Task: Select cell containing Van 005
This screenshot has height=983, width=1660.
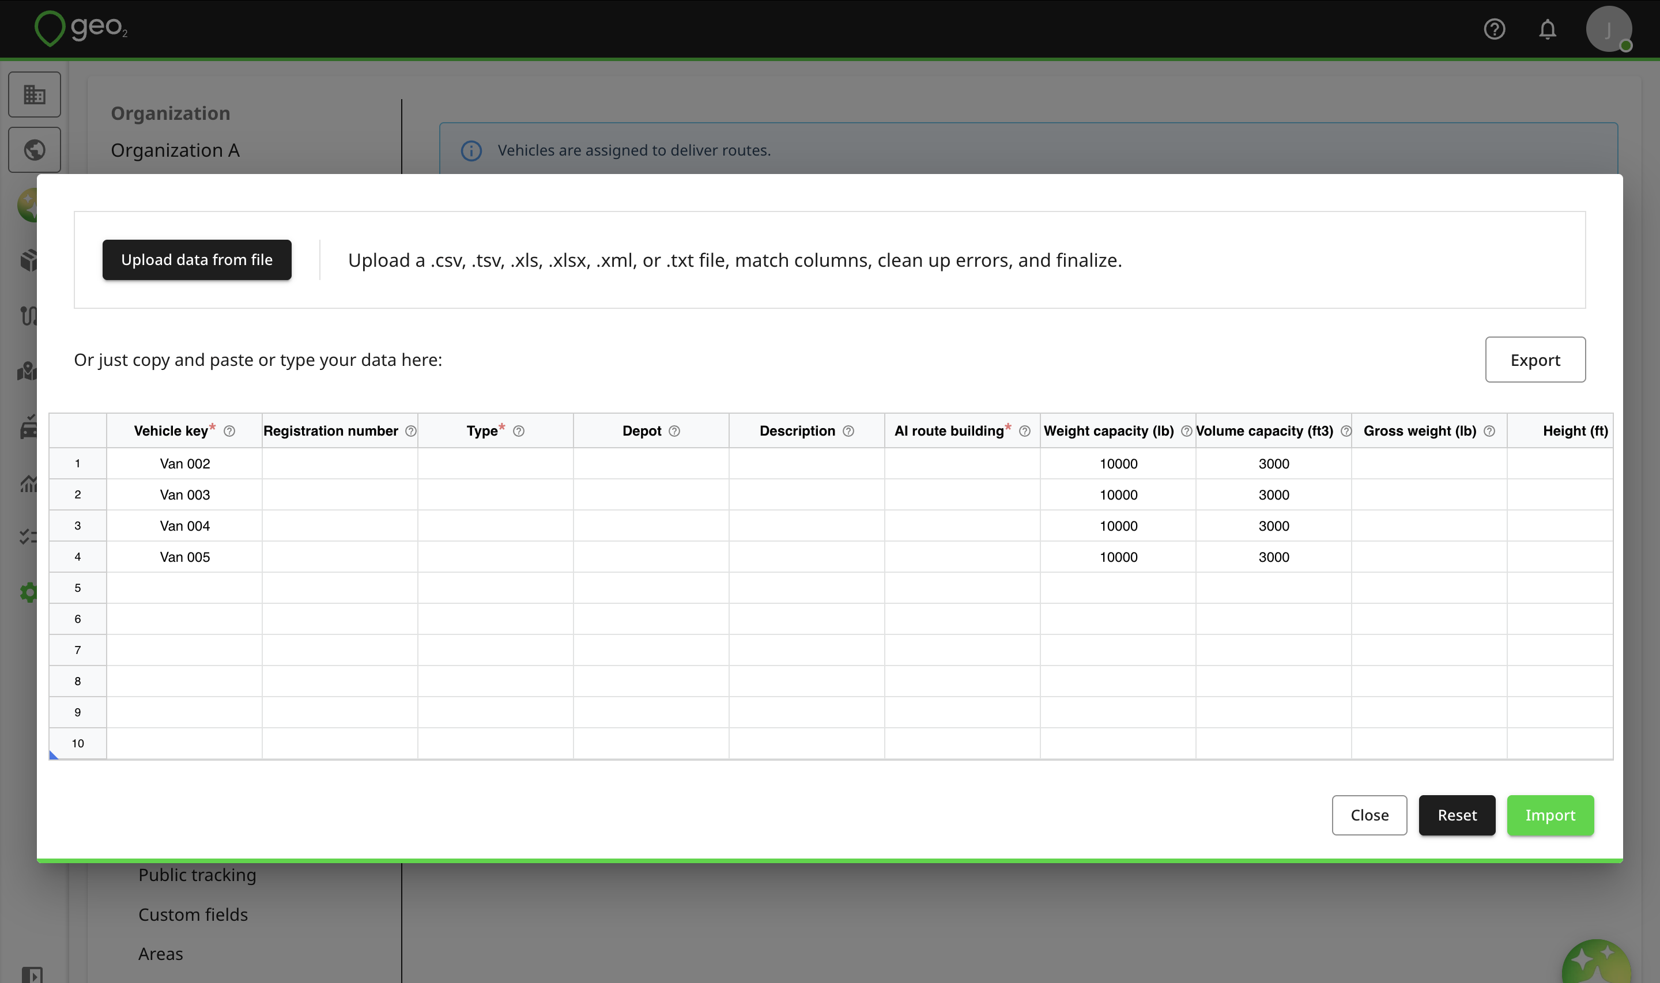Action: (x=184, y=557)
